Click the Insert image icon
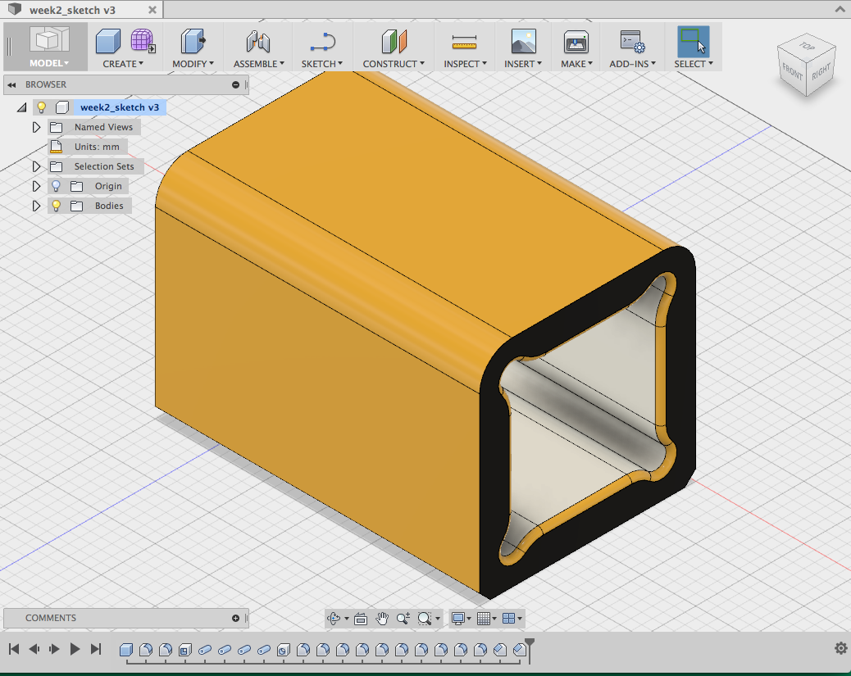851x676 pixels. [523, 41]
